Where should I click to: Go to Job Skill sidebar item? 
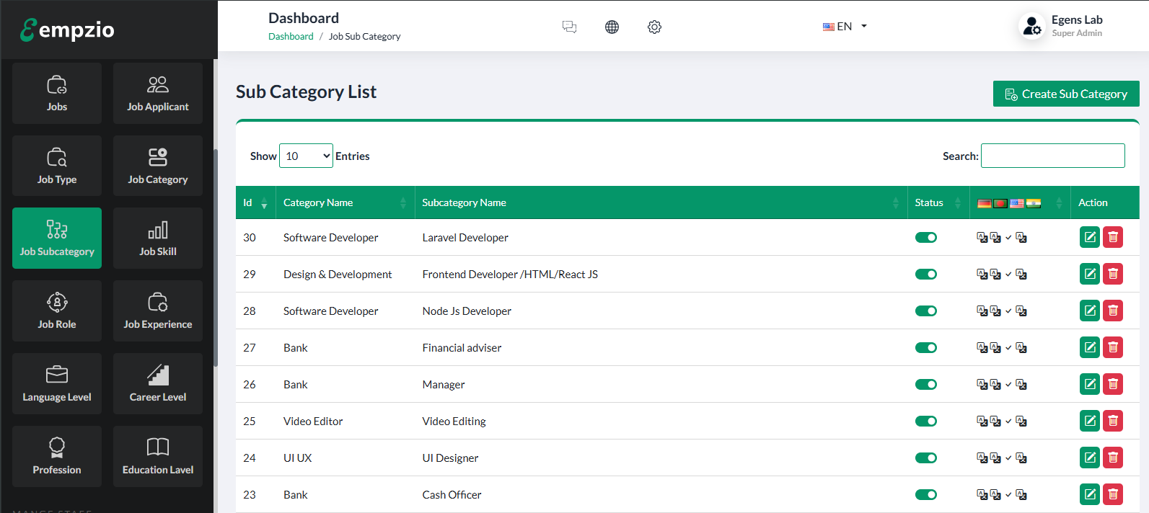pos(157,238)
